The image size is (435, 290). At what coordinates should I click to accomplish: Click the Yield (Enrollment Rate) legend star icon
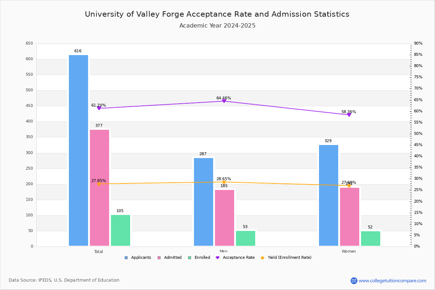tap(262, 258)
